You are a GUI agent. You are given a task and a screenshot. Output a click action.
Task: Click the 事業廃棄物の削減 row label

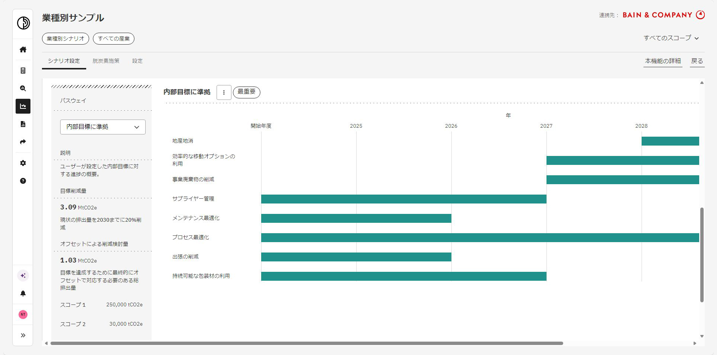point(193,180)
